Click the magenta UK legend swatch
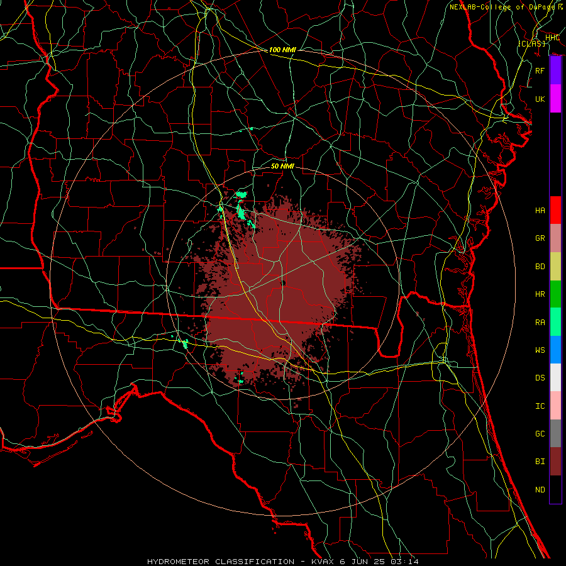Viewport: 566px width, 566px height. [x=555, y=99]
